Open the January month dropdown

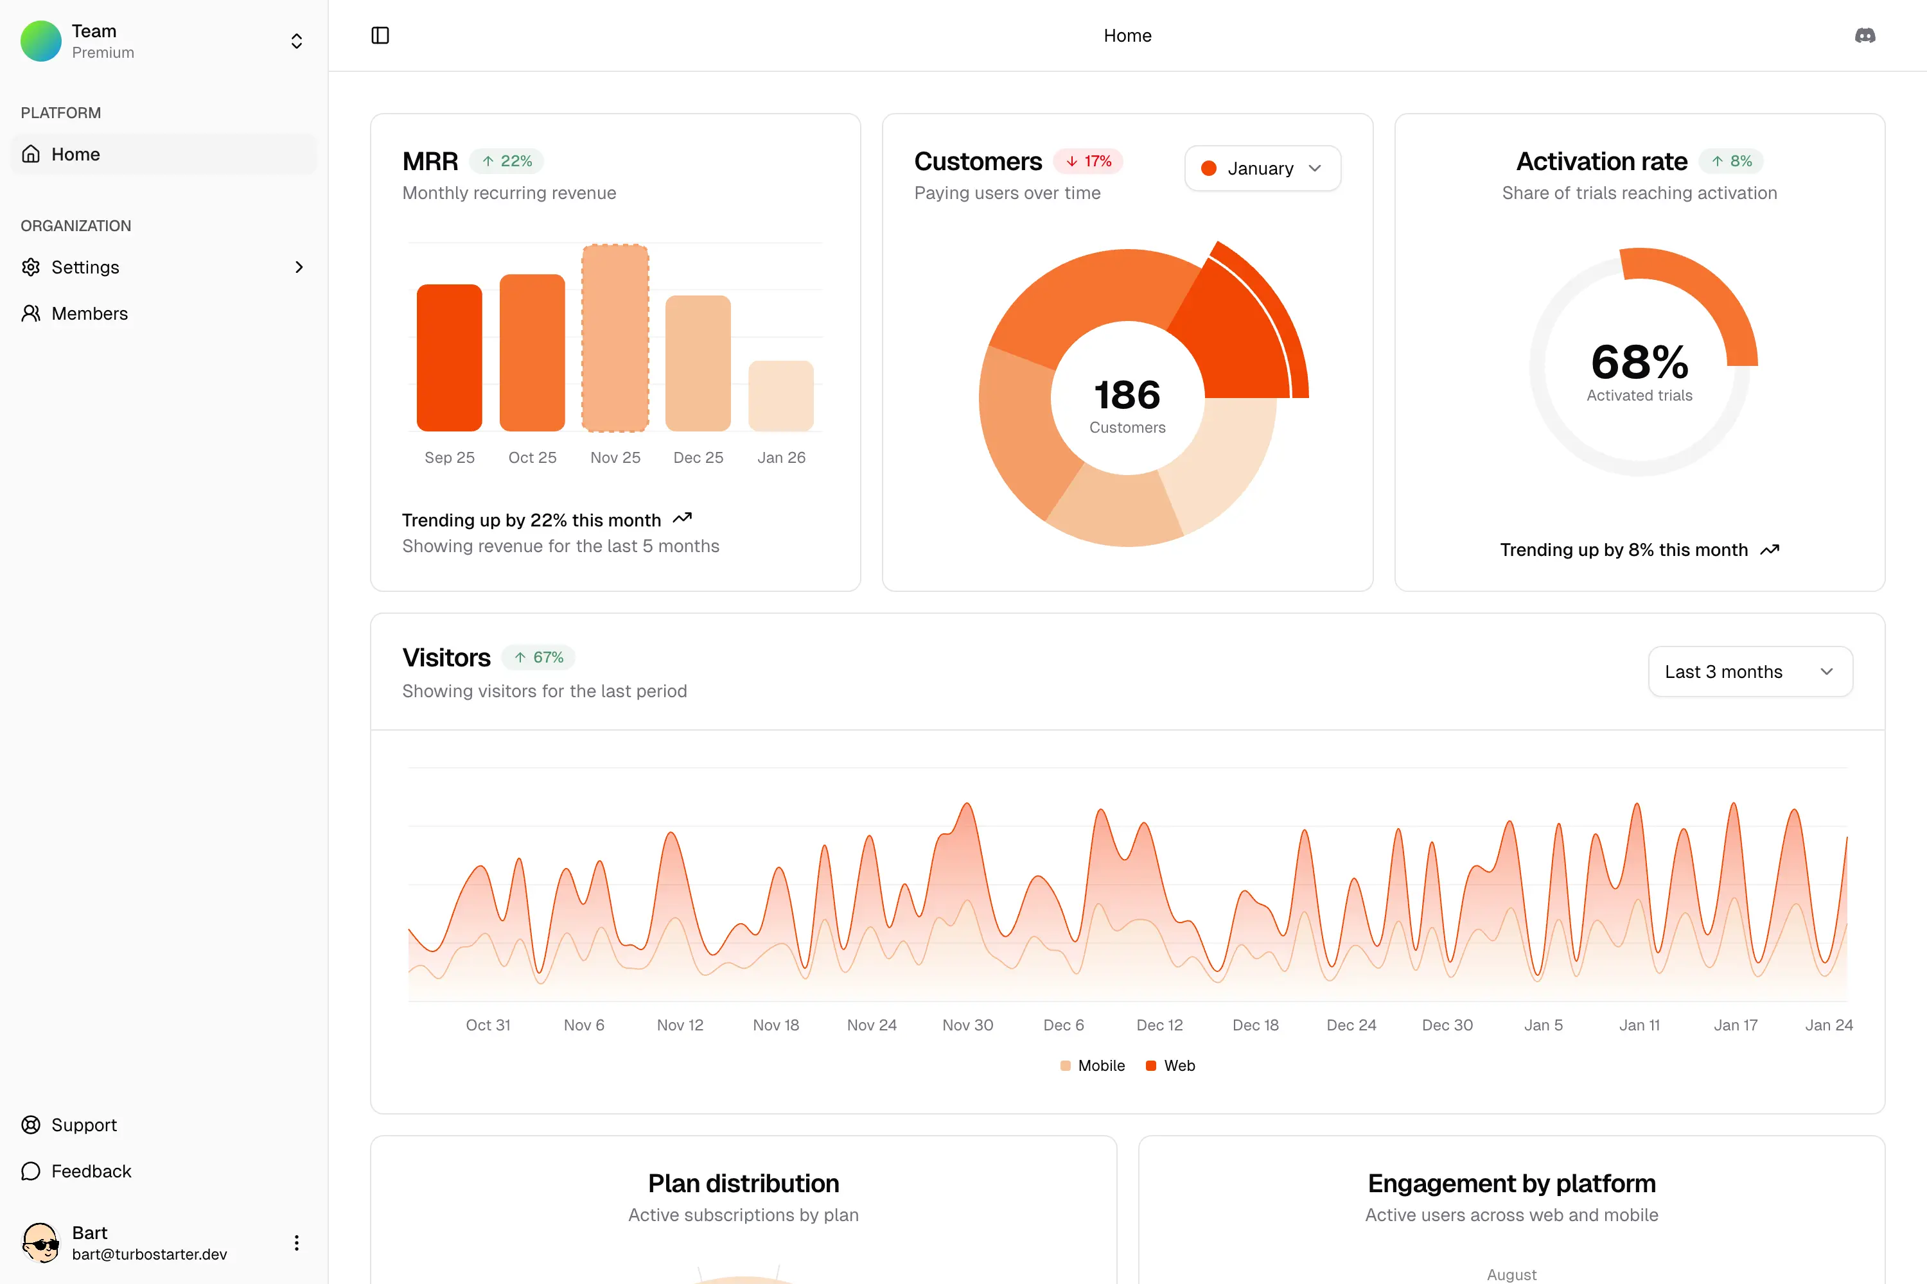1262,169
